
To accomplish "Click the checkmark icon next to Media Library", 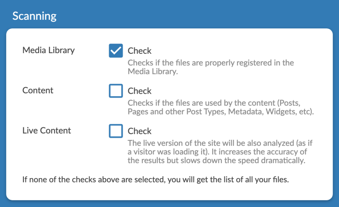I will (x=116, y=51).
